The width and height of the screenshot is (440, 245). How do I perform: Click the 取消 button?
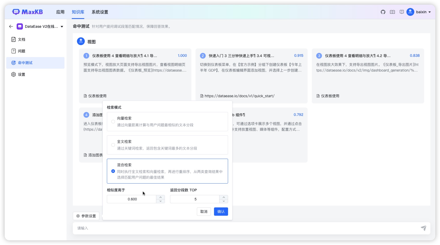coord(204,212)
